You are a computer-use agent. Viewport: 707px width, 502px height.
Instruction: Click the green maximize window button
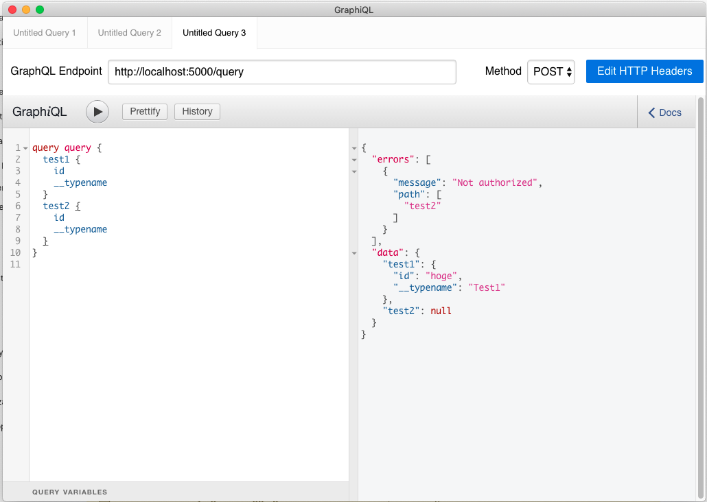[40, 10]
